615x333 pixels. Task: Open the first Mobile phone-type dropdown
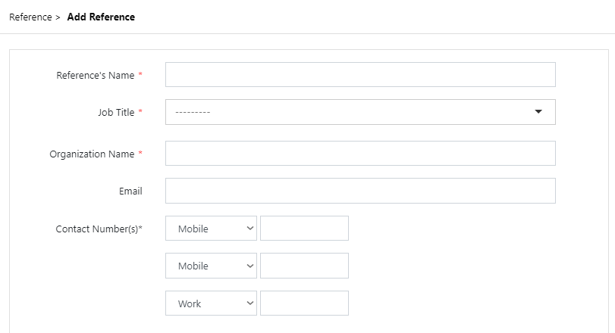pyautogui.click(x=211, y=229)
